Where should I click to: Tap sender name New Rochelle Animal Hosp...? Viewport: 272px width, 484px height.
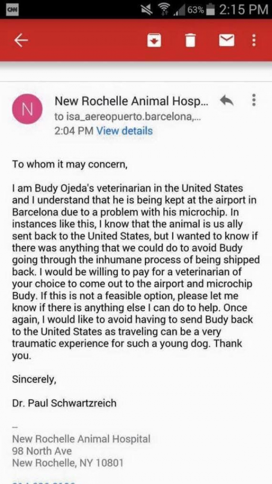point(131,101)
